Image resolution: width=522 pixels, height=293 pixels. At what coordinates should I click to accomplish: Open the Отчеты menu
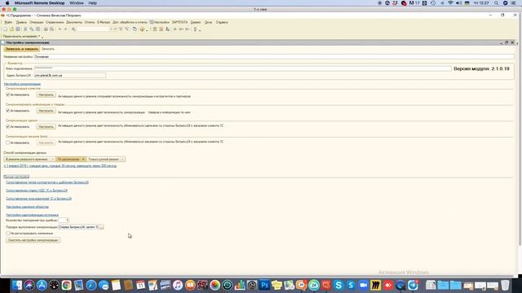[x=90, y=22]
